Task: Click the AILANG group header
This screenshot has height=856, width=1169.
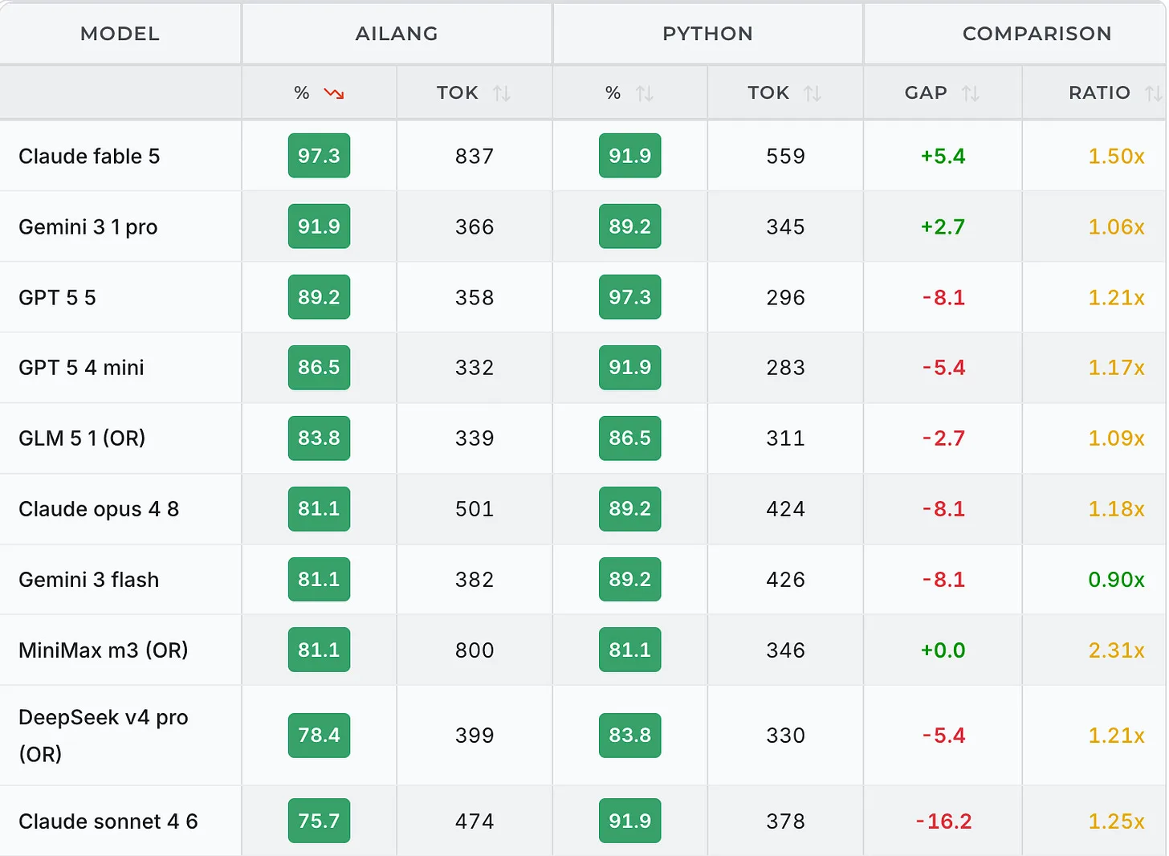Action: 397,34
